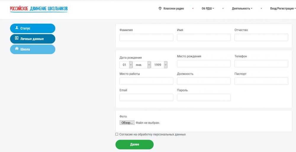Viewport: 296px width, 152px height.
Task: Open the birth month dropdown showing янв.
Action: (x=142, y=65)
